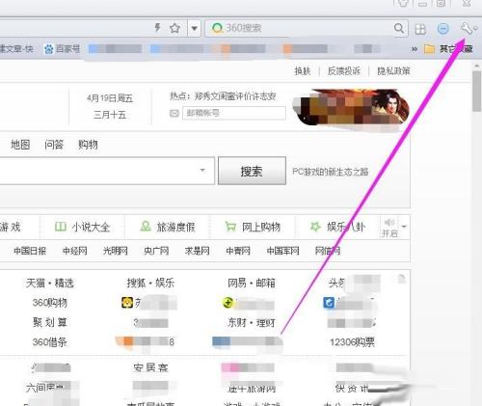Screen dimensions: 482x406
Task: Open the 360购物 link
Action: coord(50,303)
